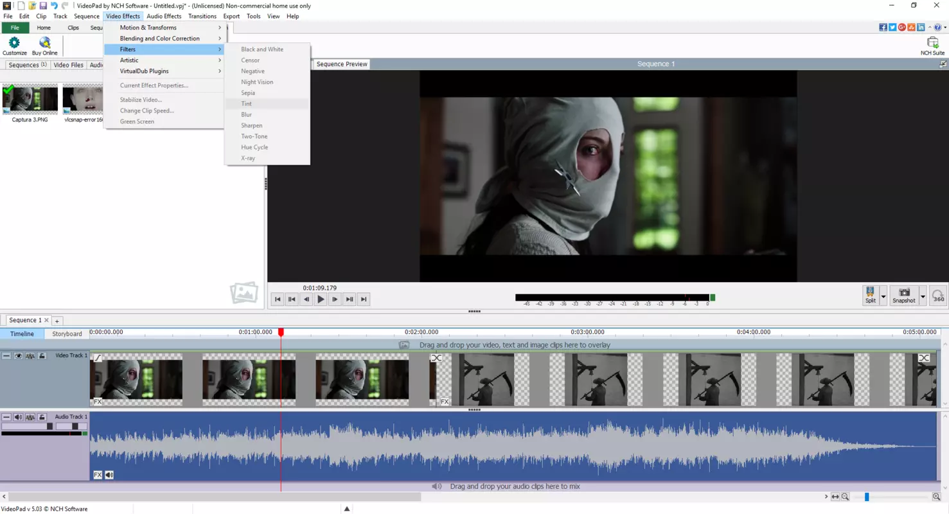Mute Audio Track 1 speaker toggle

pos(18,417)
